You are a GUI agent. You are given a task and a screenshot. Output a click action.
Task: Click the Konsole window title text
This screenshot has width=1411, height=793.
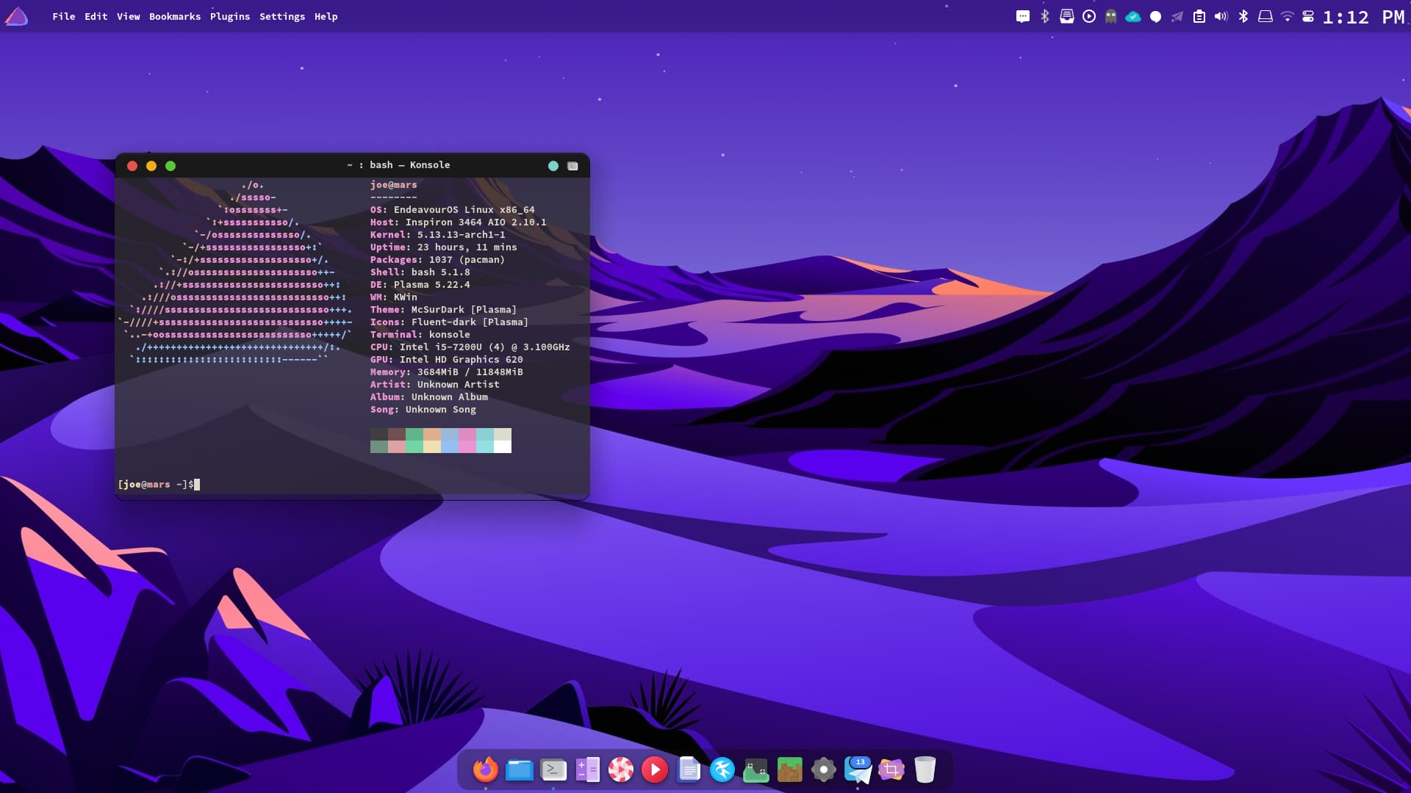398,165
